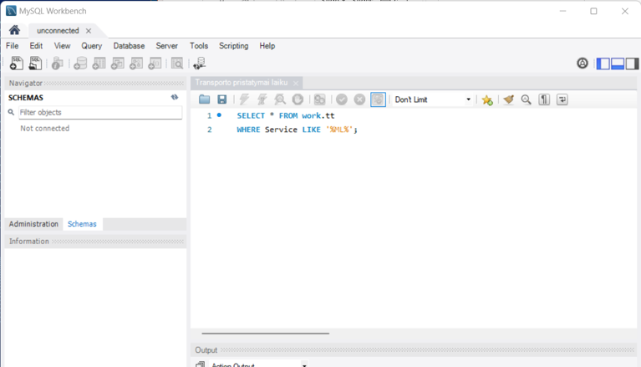Go to the Workbench home screen icon
The height and width of the screenshot is (367, 641).
[14, 30]
